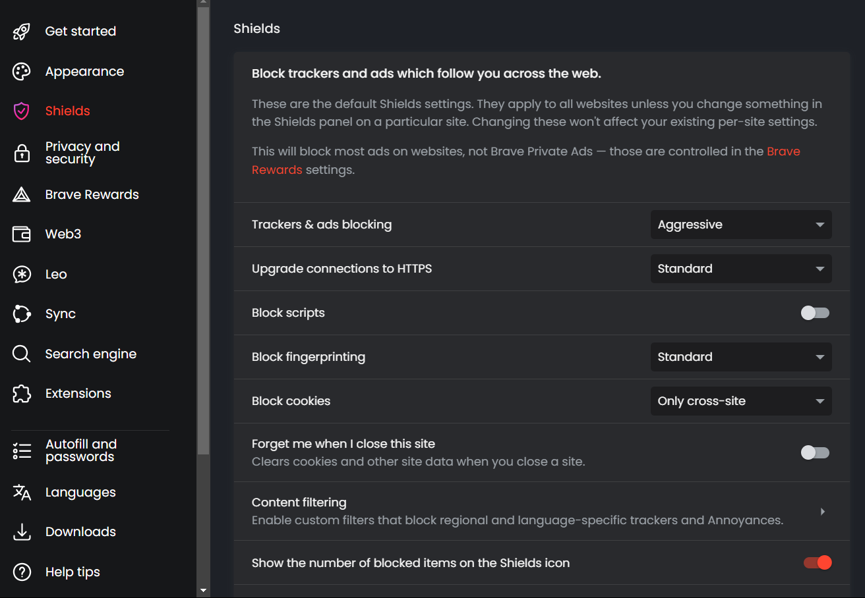The width and height of the screenshot is (865, 598).
Task: Click the Autofill and passwords list icon
Action: point(22,451)
